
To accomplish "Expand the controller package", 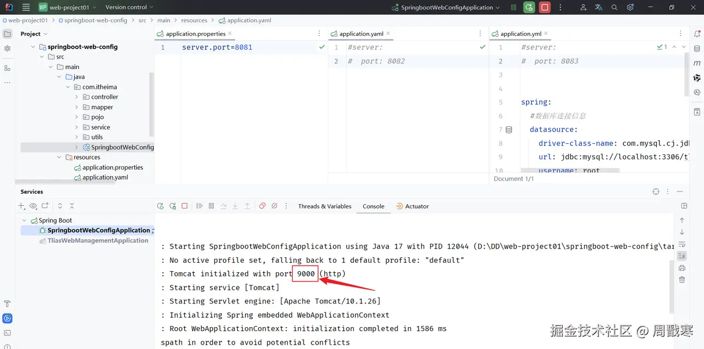I will (x=77, y=97).
